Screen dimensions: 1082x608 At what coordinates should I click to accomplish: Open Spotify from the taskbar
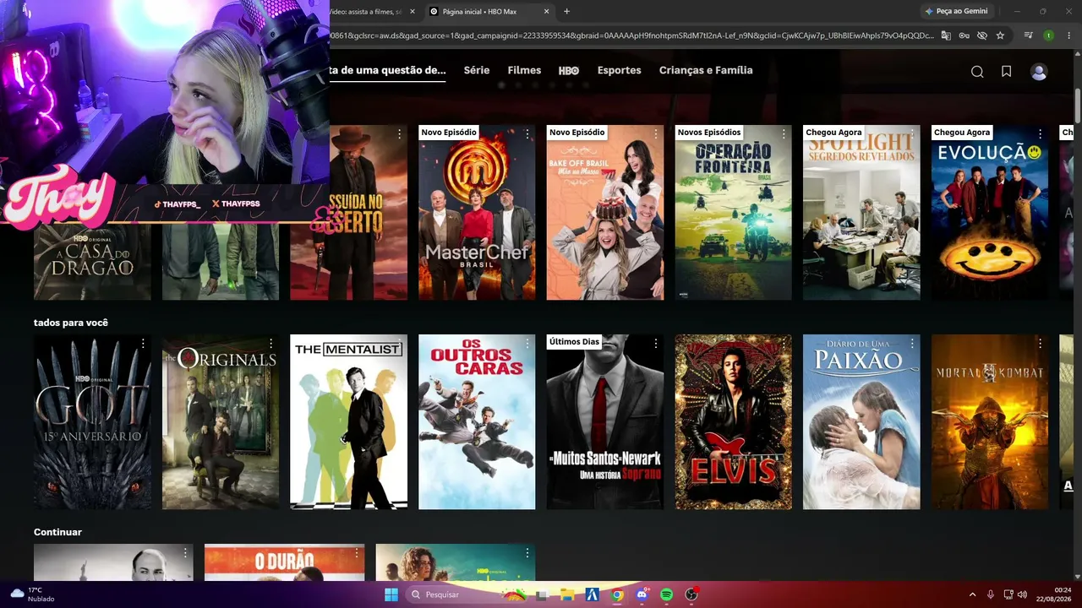(x=666, y=594)
